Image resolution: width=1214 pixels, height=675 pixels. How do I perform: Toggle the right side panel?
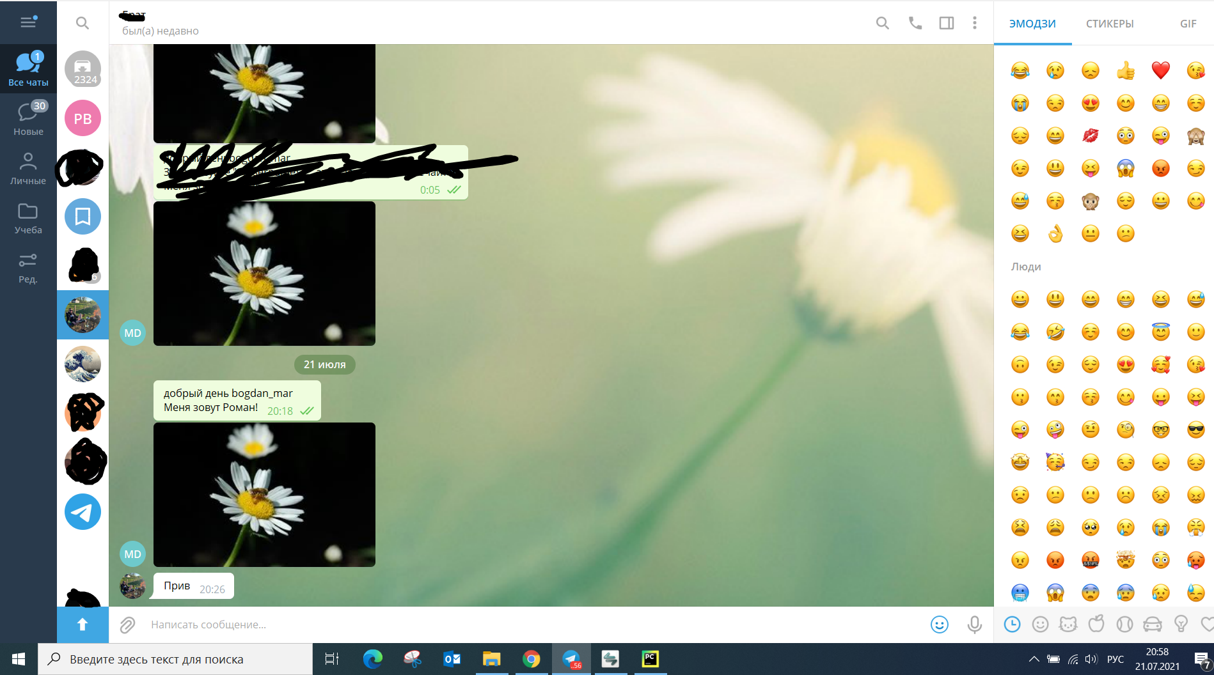pyautogui.click(x=947, y=23)
